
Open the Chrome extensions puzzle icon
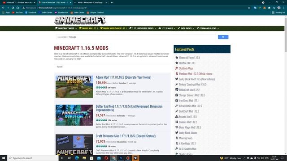[x=269, y=8]
